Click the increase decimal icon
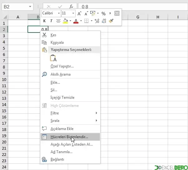 click(x=97, y=21)
